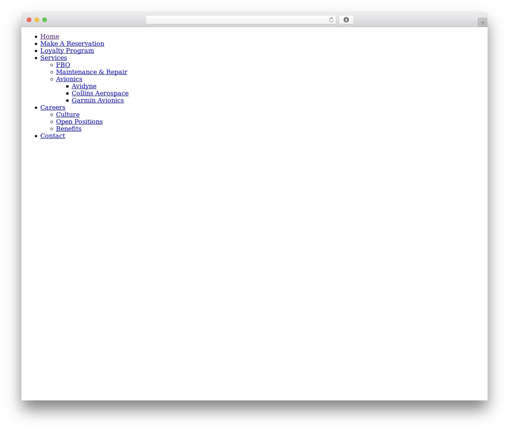The height and width of the screenshot is (431, 509).
Task: Click the browser address bar
Action: tap(241, 20)
